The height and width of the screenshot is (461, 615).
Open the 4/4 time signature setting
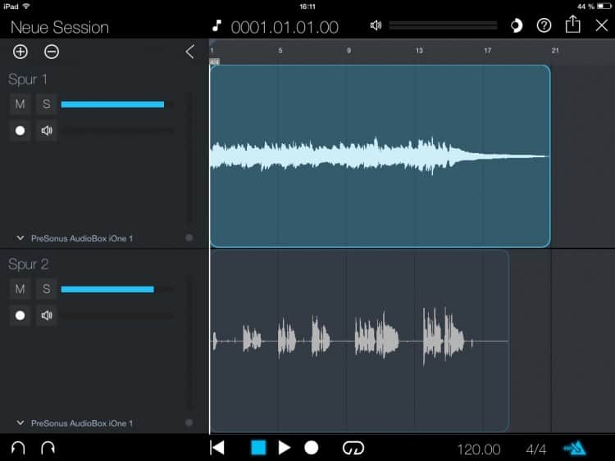pyautogui.click(x=535, y=449)
